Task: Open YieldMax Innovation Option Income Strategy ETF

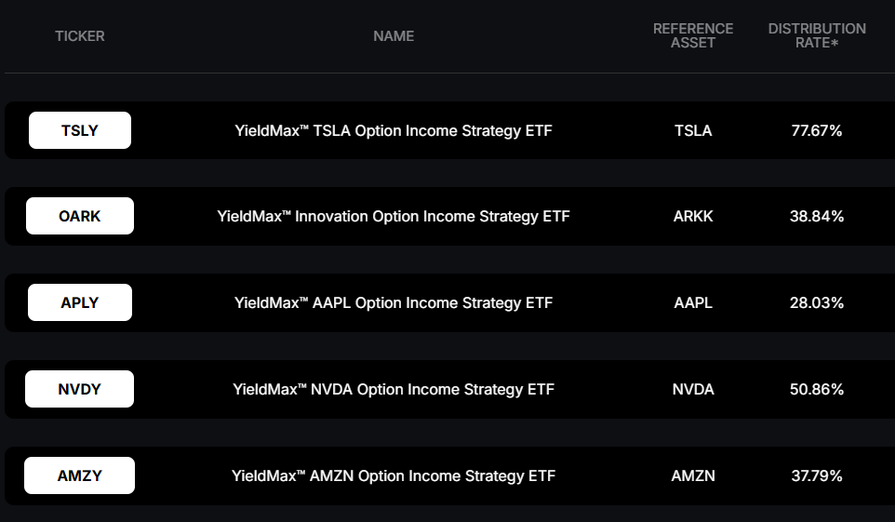Action: tap(394, 217)
